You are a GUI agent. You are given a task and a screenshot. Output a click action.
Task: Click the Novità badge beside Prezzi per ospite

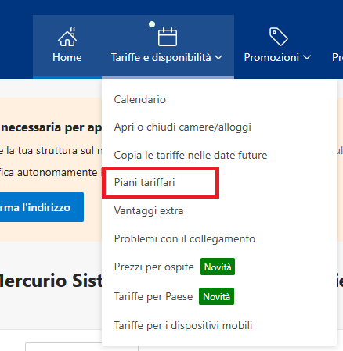218,267
